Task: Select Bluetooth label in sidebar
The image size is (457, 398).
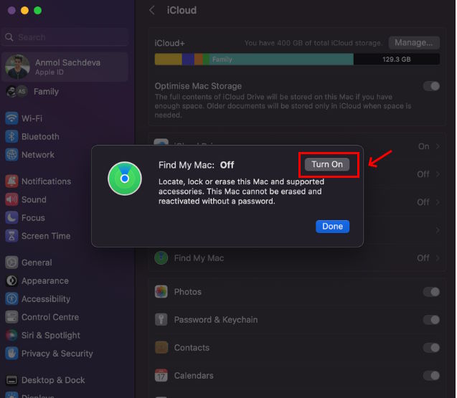Action: (40, 137)
